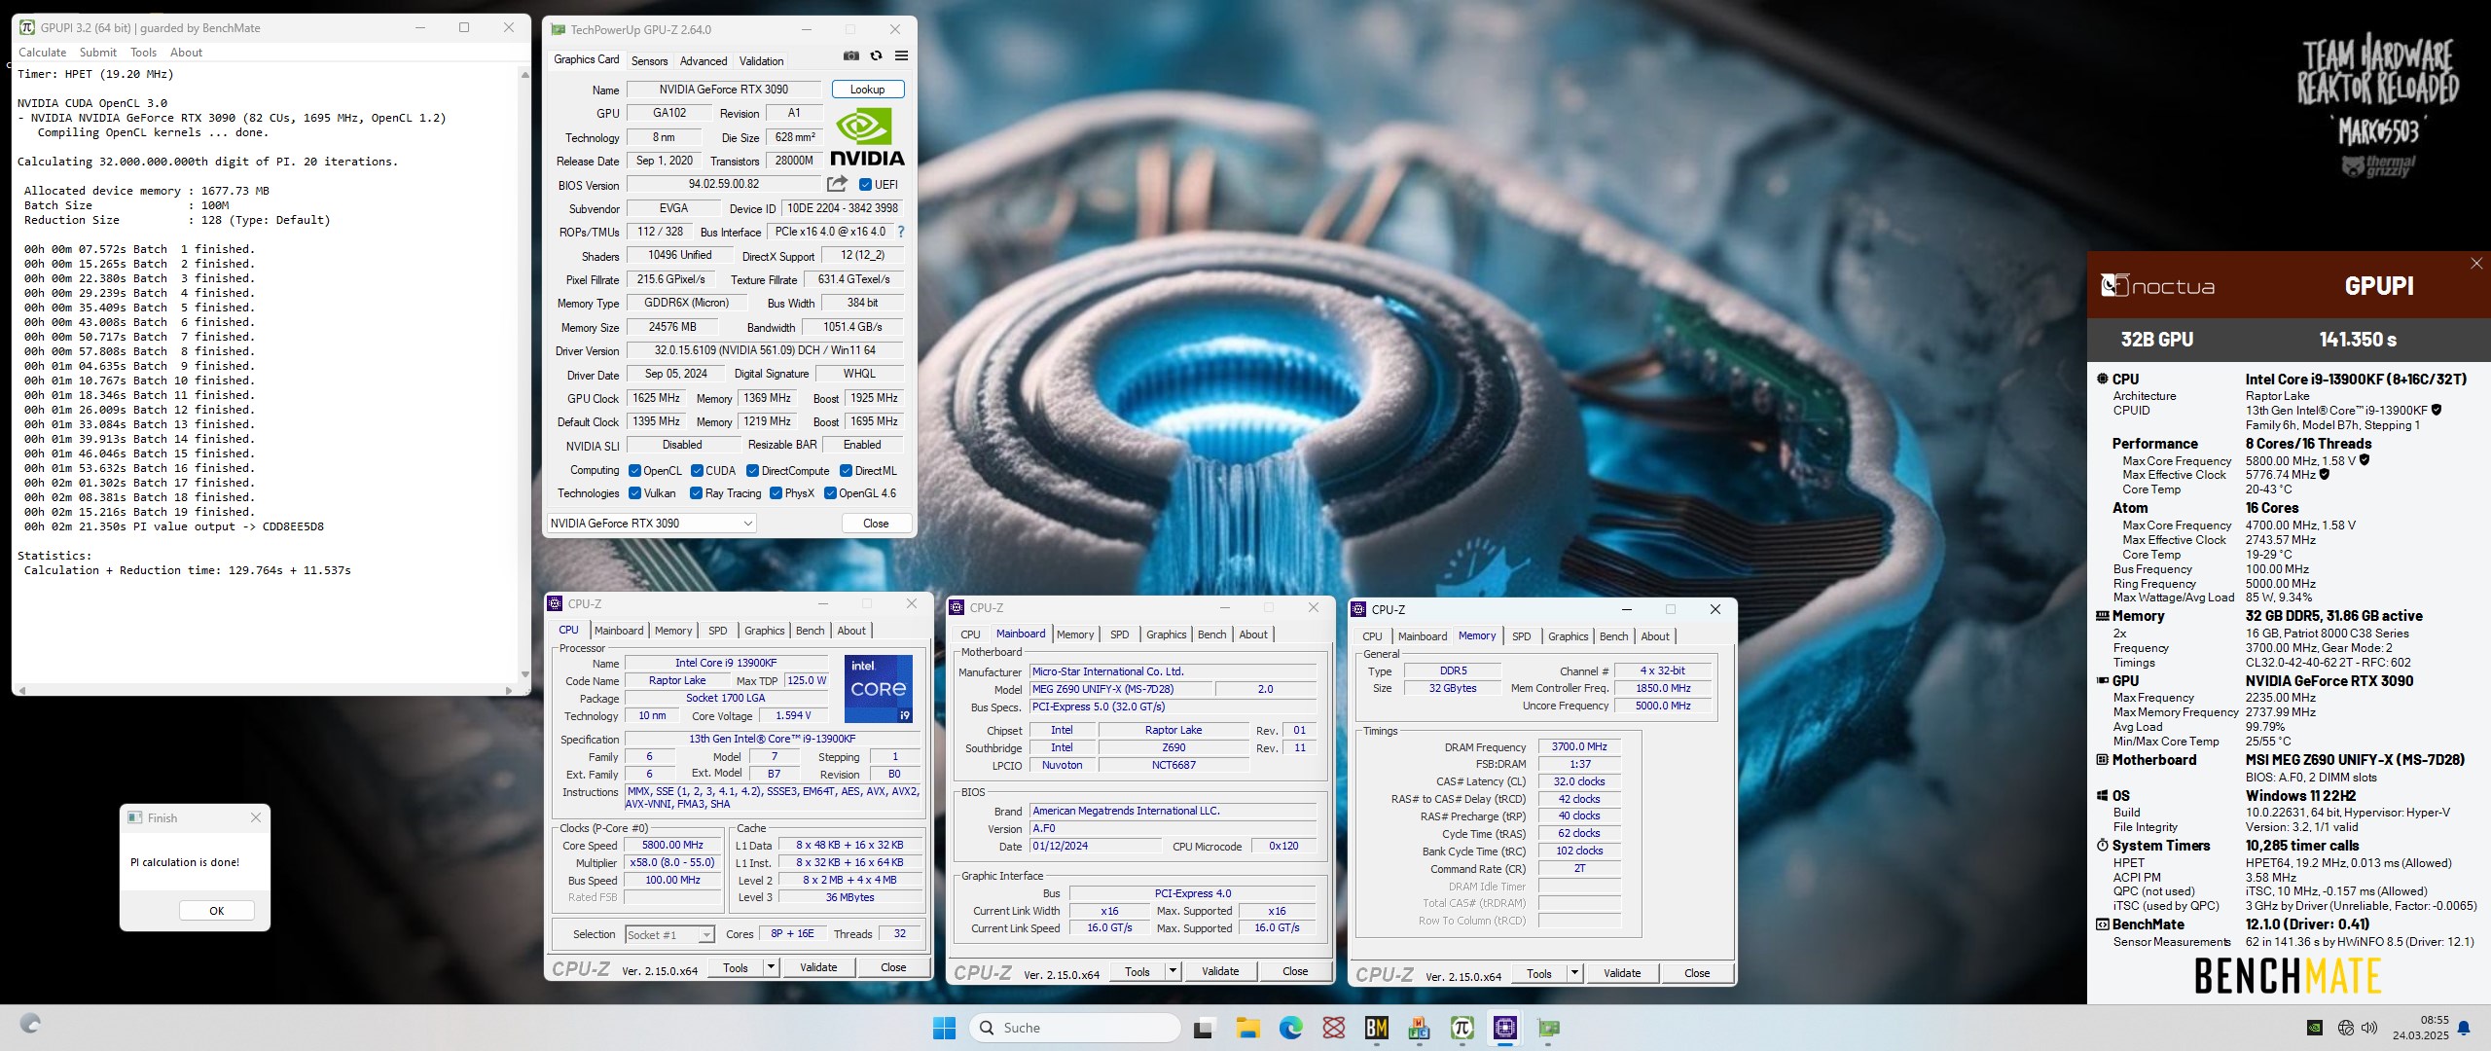Click the Bus Interface question mark icon
Screen dimensions: 2491x1051
[901, 233]
